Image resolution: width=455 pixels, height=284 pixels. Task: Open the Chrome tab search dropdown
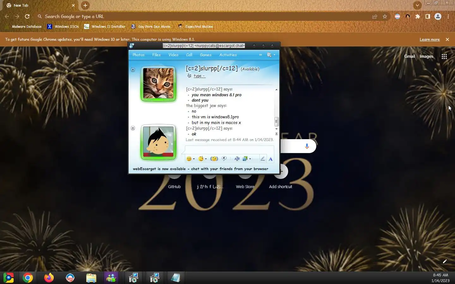[x=417, y=5]
